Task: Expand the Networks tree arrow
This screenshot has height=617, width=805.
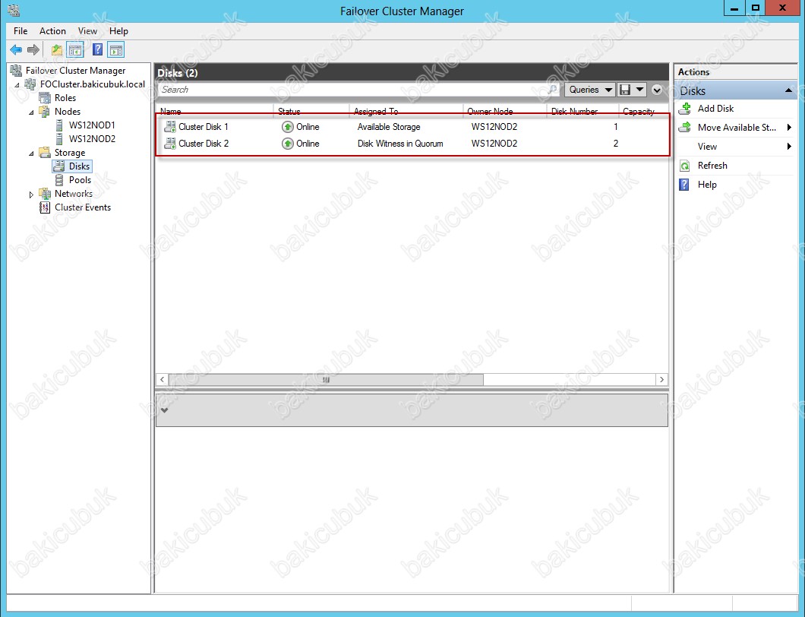Action: (x=31, y=195)
